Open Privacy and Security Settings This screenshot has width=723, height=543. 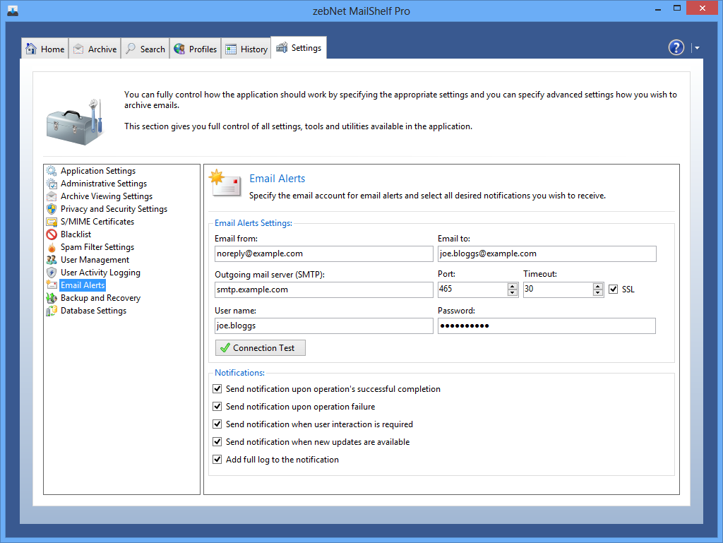(114, 209)
